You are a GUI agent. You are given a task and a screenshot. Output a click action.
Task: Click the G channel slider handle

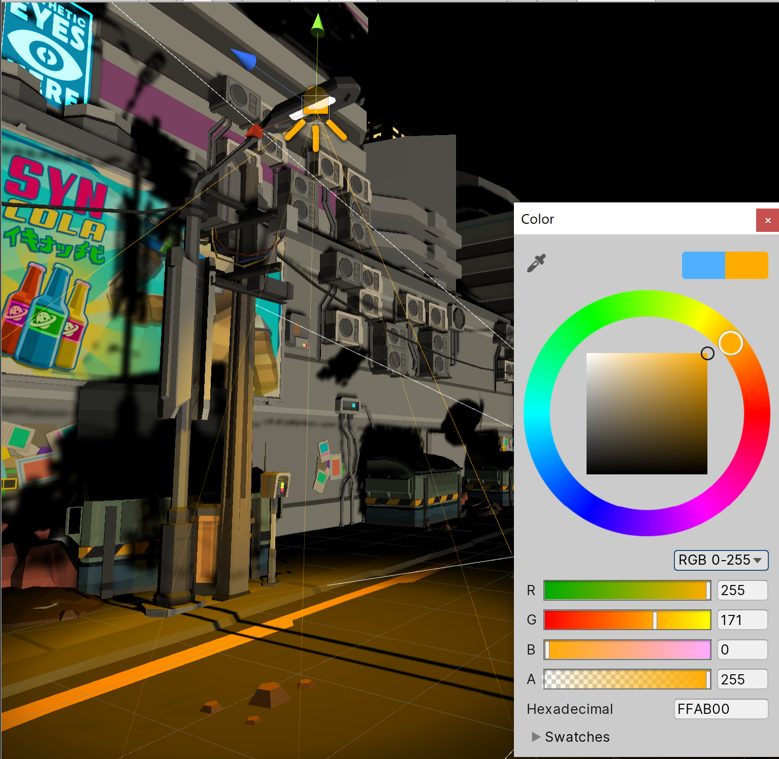[655, 620]
